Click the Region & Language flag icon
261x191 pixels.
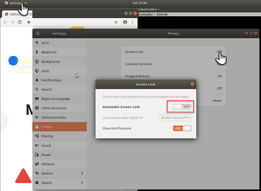pos(37,99)
